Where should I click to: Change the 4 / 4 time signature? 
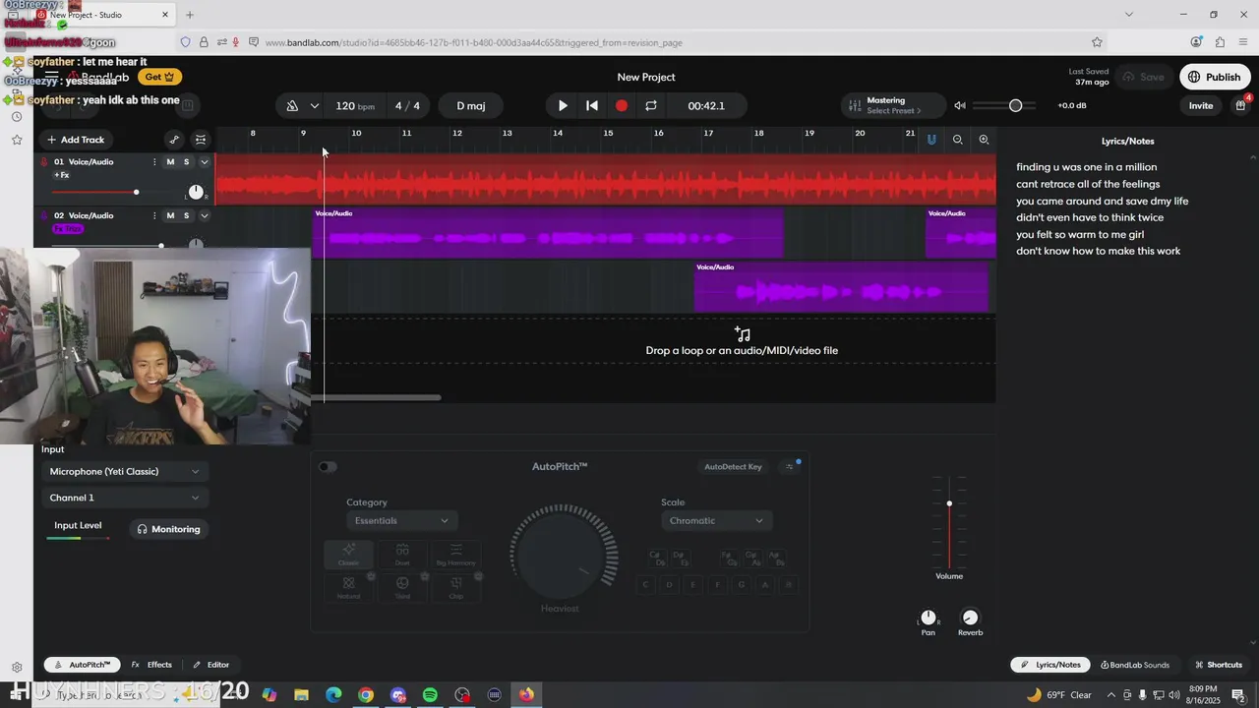click(407, 105)
